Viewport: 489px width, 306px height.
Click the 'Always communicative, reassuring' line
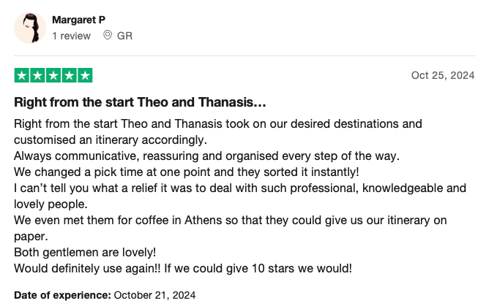(206, 156)
